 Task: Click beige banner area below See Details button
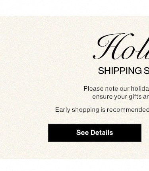pyautogui.click(x=95, y=150)
